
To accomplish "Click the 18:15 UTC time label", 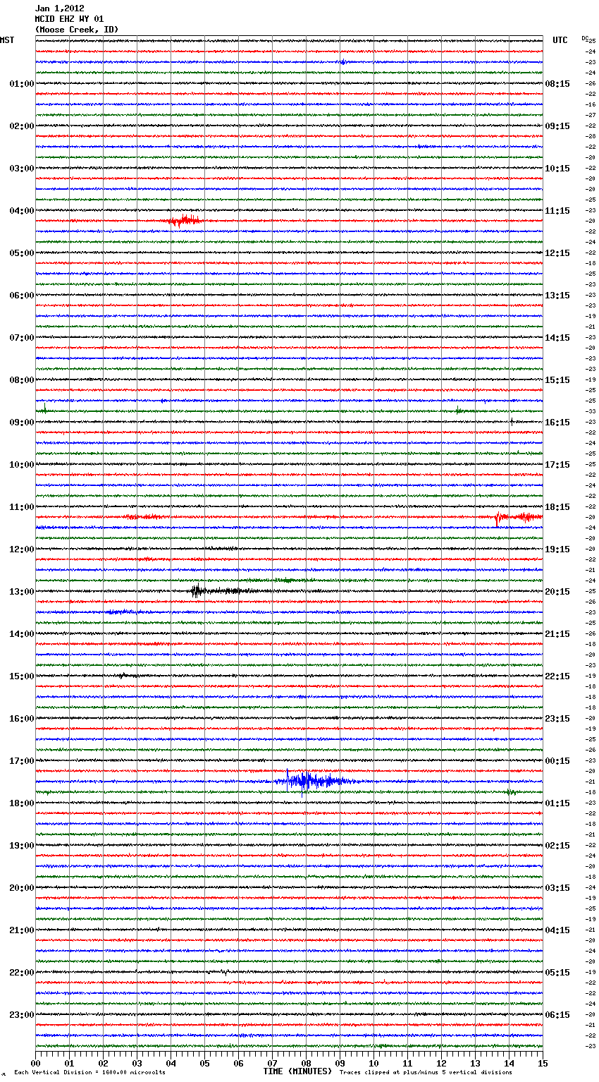I will (x=557, y=507).
